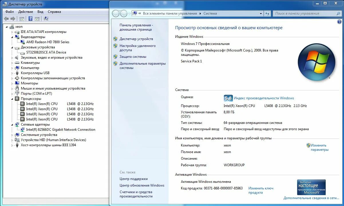Viewport: 344px width, 206px height.
Task: Click the Компьютер category icon
Action: pyautogui.click(x=17, y=68)
